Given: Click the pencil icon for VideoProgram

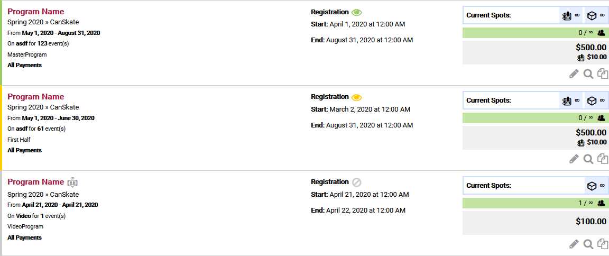Looking at the screenshot, I should (x=574, y=244).
